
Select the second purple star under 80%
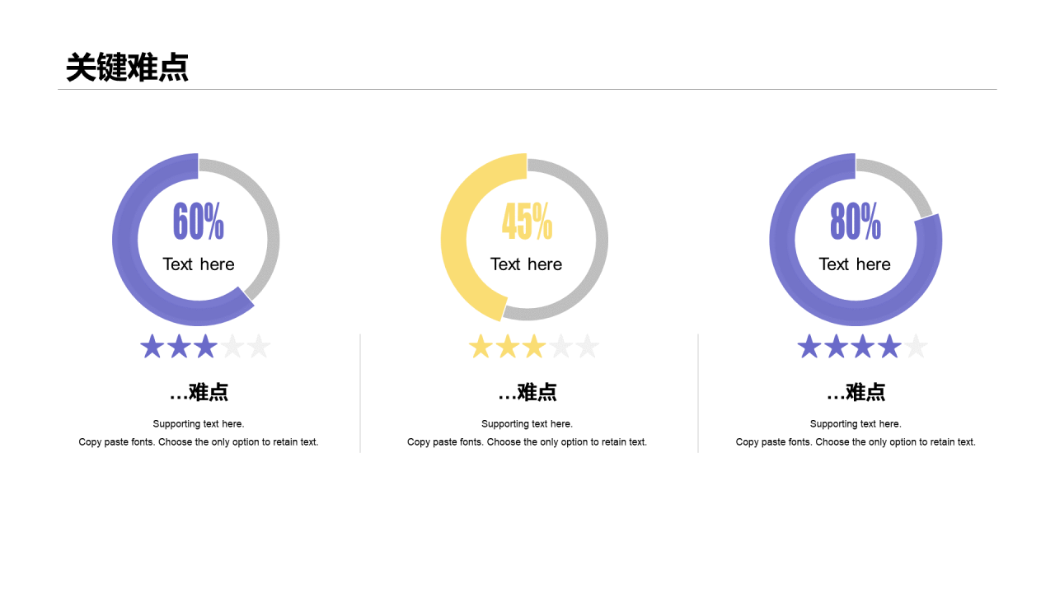point(836,347)
